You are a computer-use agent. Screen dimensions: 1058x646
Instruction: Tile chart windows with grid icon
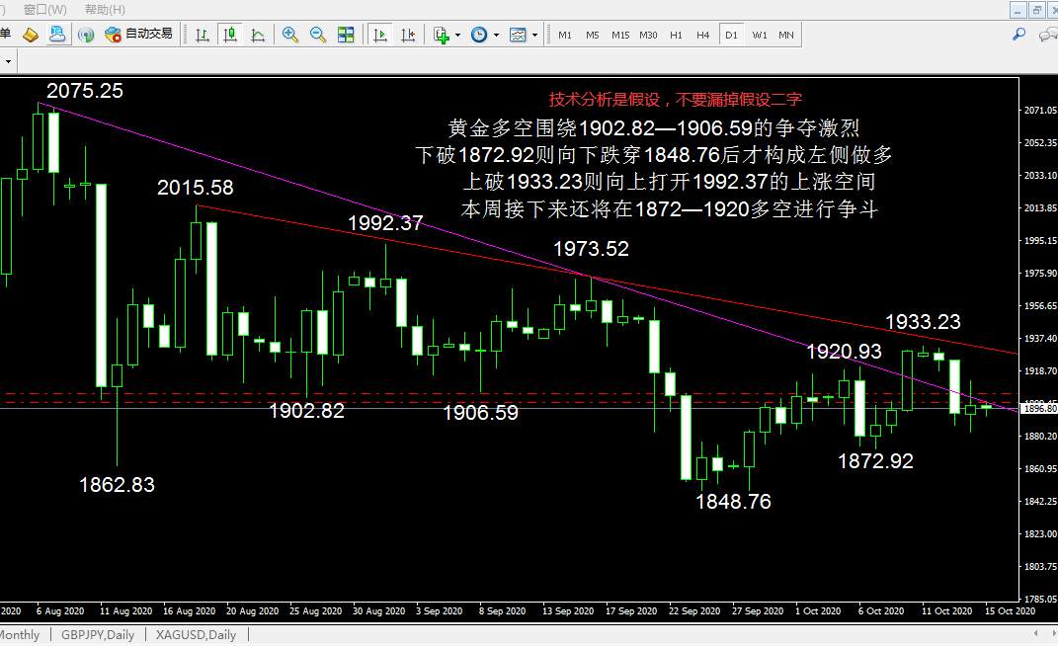tap(346, 35)
